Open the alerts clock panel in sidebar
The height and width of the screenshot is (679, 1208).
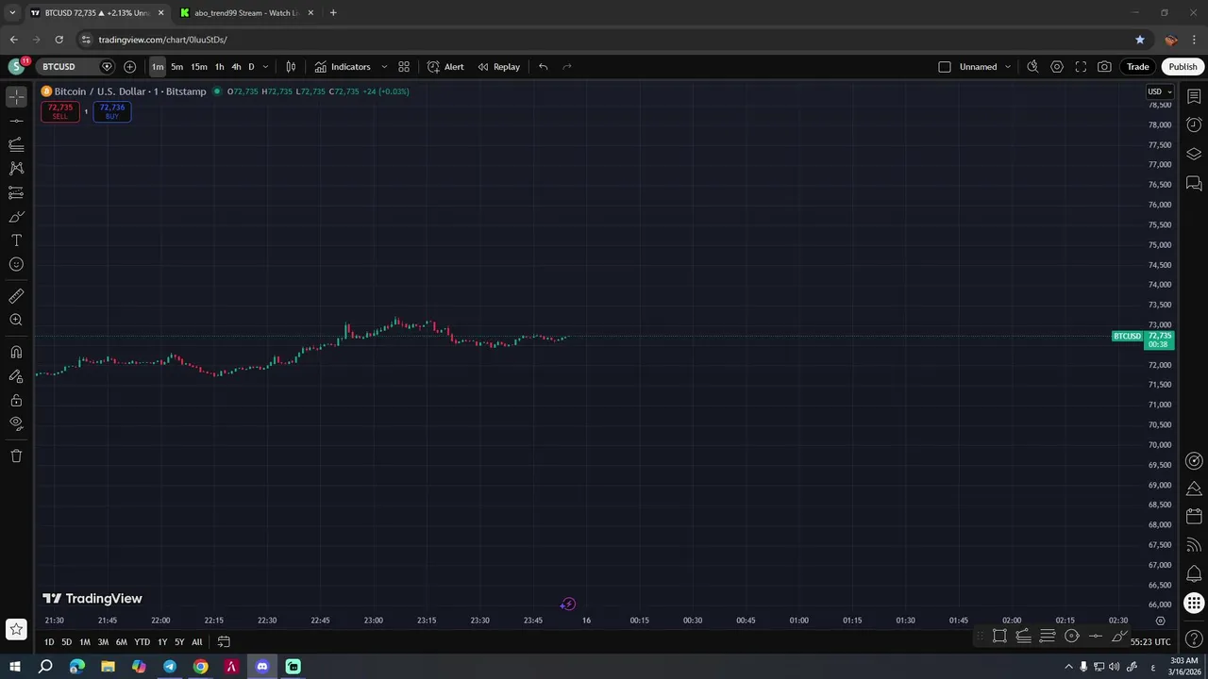1194,124
